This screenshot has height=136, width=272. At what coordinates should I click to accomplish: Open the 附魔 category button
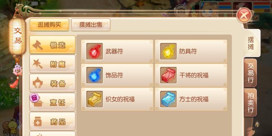tap(53, 64)
